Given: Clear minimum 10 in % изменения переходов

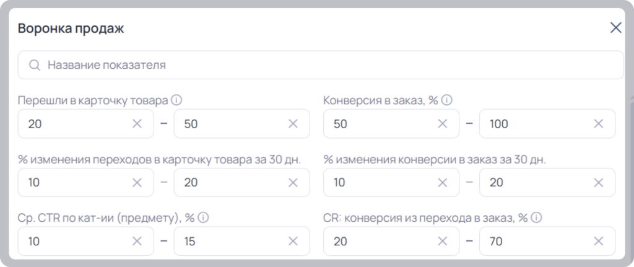Looking at the screenshot, I should pyautogui.click(x=137, y=183).
